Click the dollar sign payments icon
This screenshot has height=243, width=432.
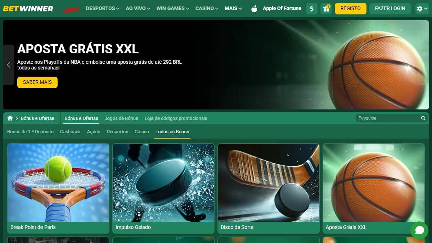pyautogui.click(x=312, y=9)
